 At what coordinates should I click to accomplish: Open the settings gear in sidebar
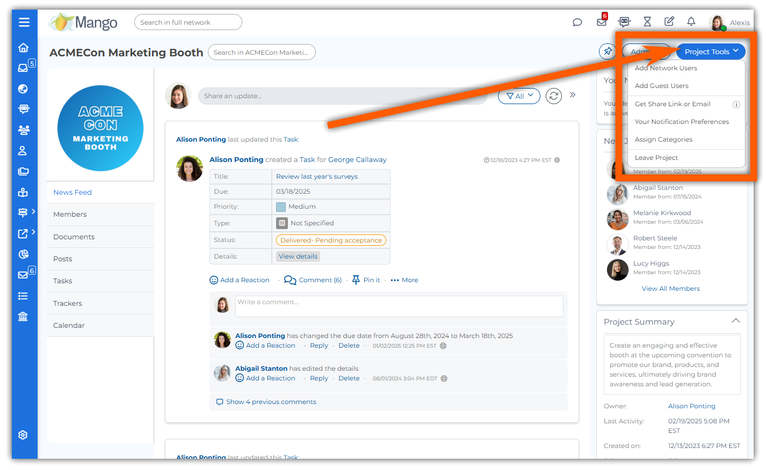pyautogui.click(x=23, y=435)
